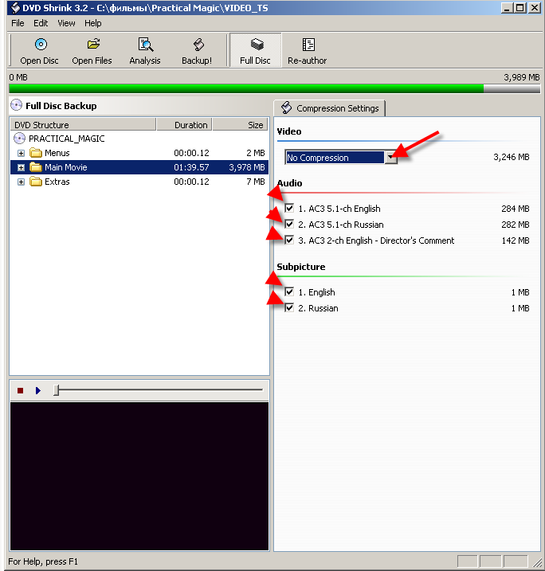Select the Menus row
This screenshot has width=545, height=571.
139,153
